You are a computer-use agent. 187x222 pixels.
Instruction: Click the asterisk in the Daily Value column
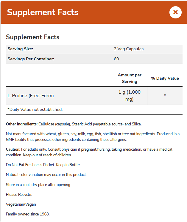165,95
